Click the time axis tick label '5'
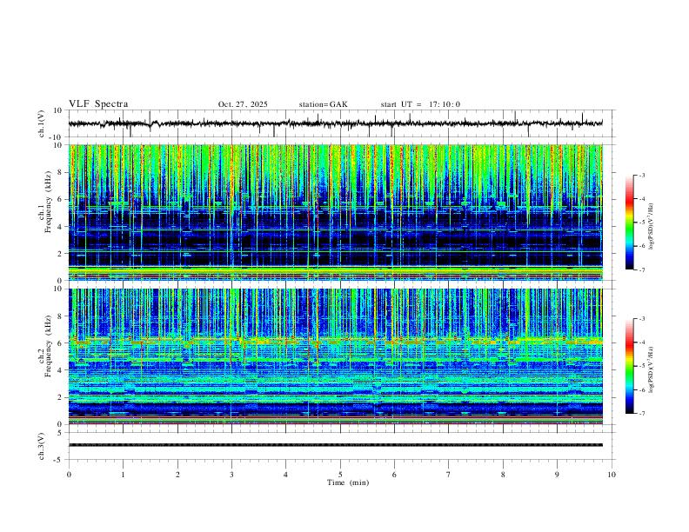The width and height of the screenshot is (689, 532). click(340, 475)
